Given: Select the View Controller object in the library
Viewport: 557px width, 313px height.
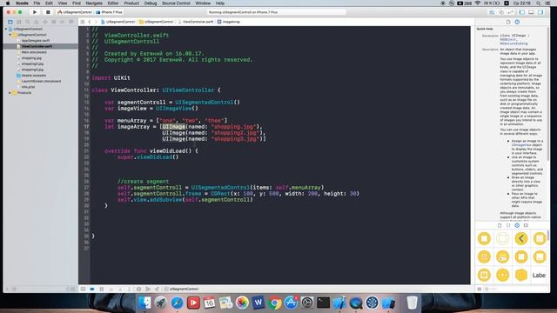Looking at the screenshot, I should (x=484, y=238).
